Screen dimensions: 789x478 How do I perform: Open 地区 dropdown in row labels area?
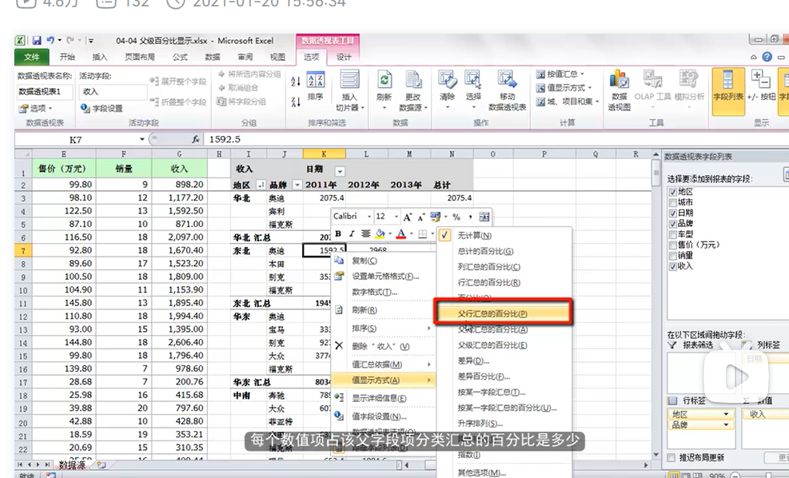pyautogui.click(x=726, y=414)
